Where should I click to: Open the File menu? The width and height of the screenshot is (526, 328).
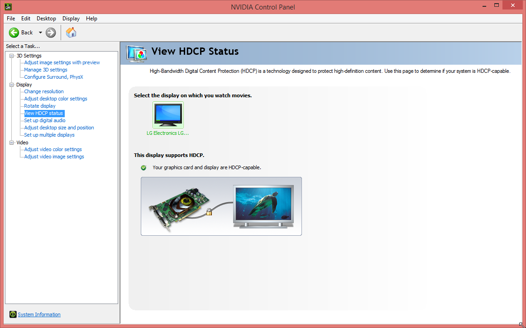pyautogui.click(x=11, y=19)
